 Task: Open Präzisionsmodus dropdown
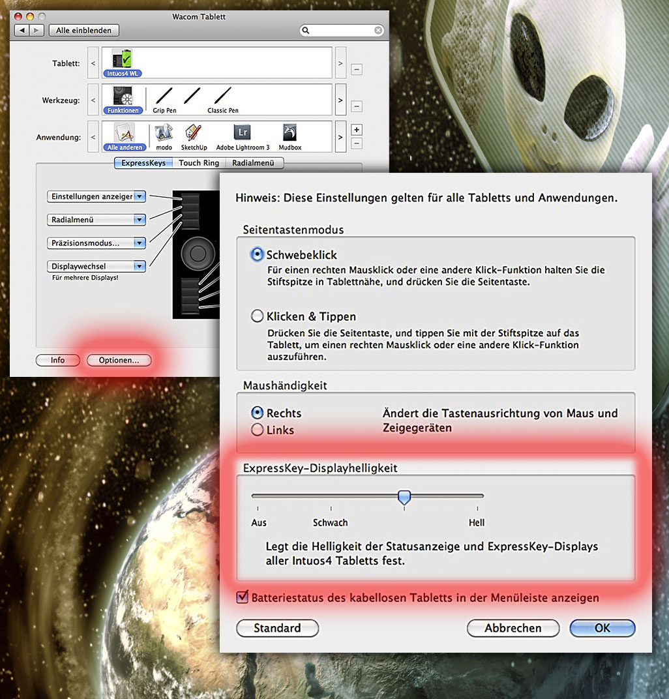click(x=97, y=243)
